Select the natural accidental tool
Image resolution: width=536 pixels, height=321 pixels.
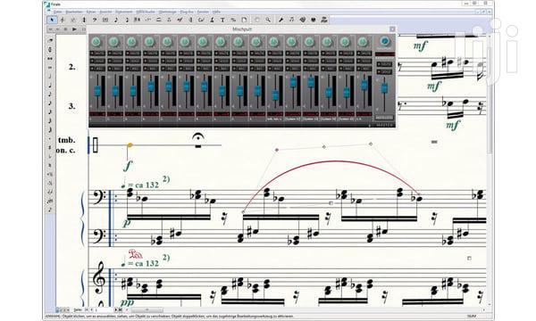[x=50, y=165]
